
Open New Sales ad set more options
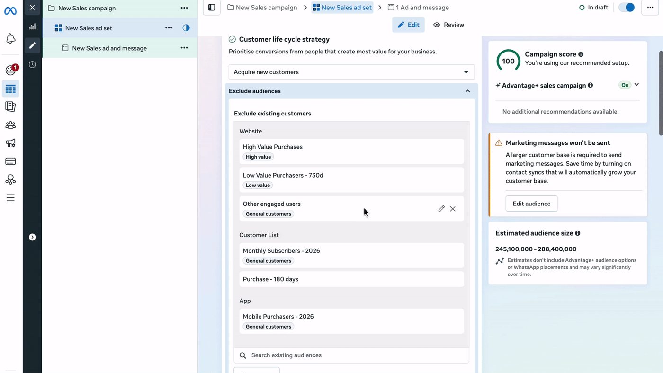point(169,28)
